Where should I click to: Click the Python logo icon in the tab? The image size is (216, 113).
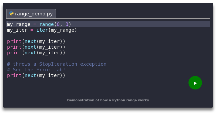[11, 14]
